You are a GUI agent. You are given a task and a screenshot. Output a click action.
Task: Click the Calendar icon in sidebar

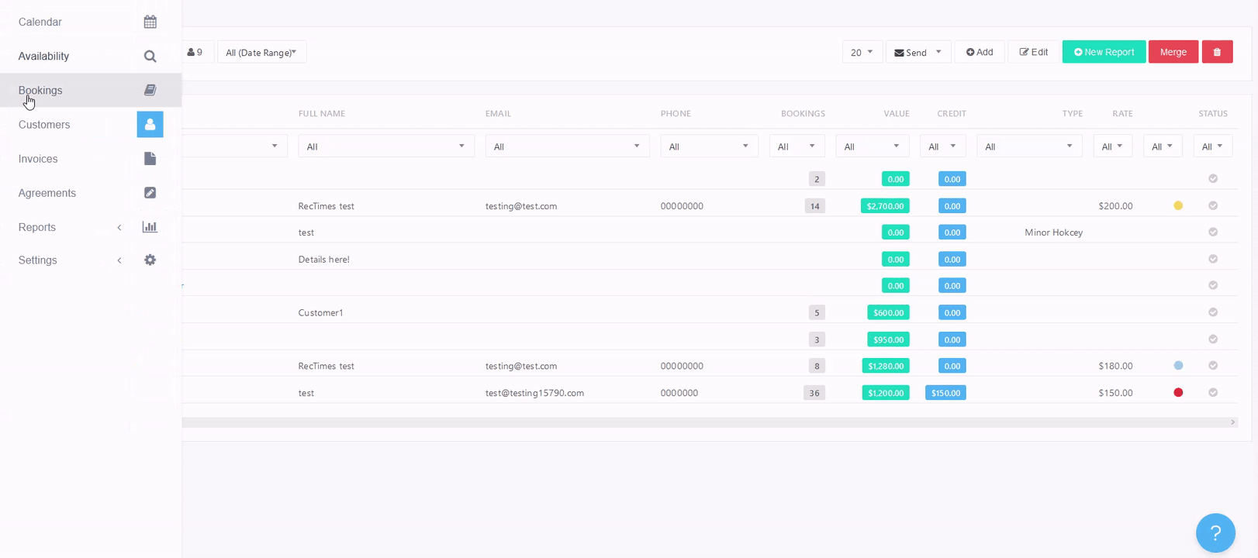tap(150, 22)
